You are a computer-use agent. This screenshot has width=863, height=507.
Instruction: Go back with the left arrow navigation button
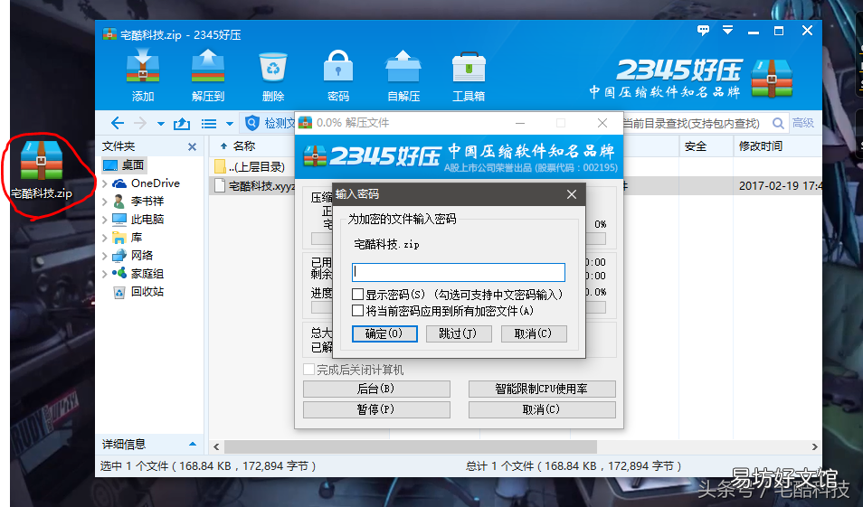pyautogui.click(x=118, y=123)
